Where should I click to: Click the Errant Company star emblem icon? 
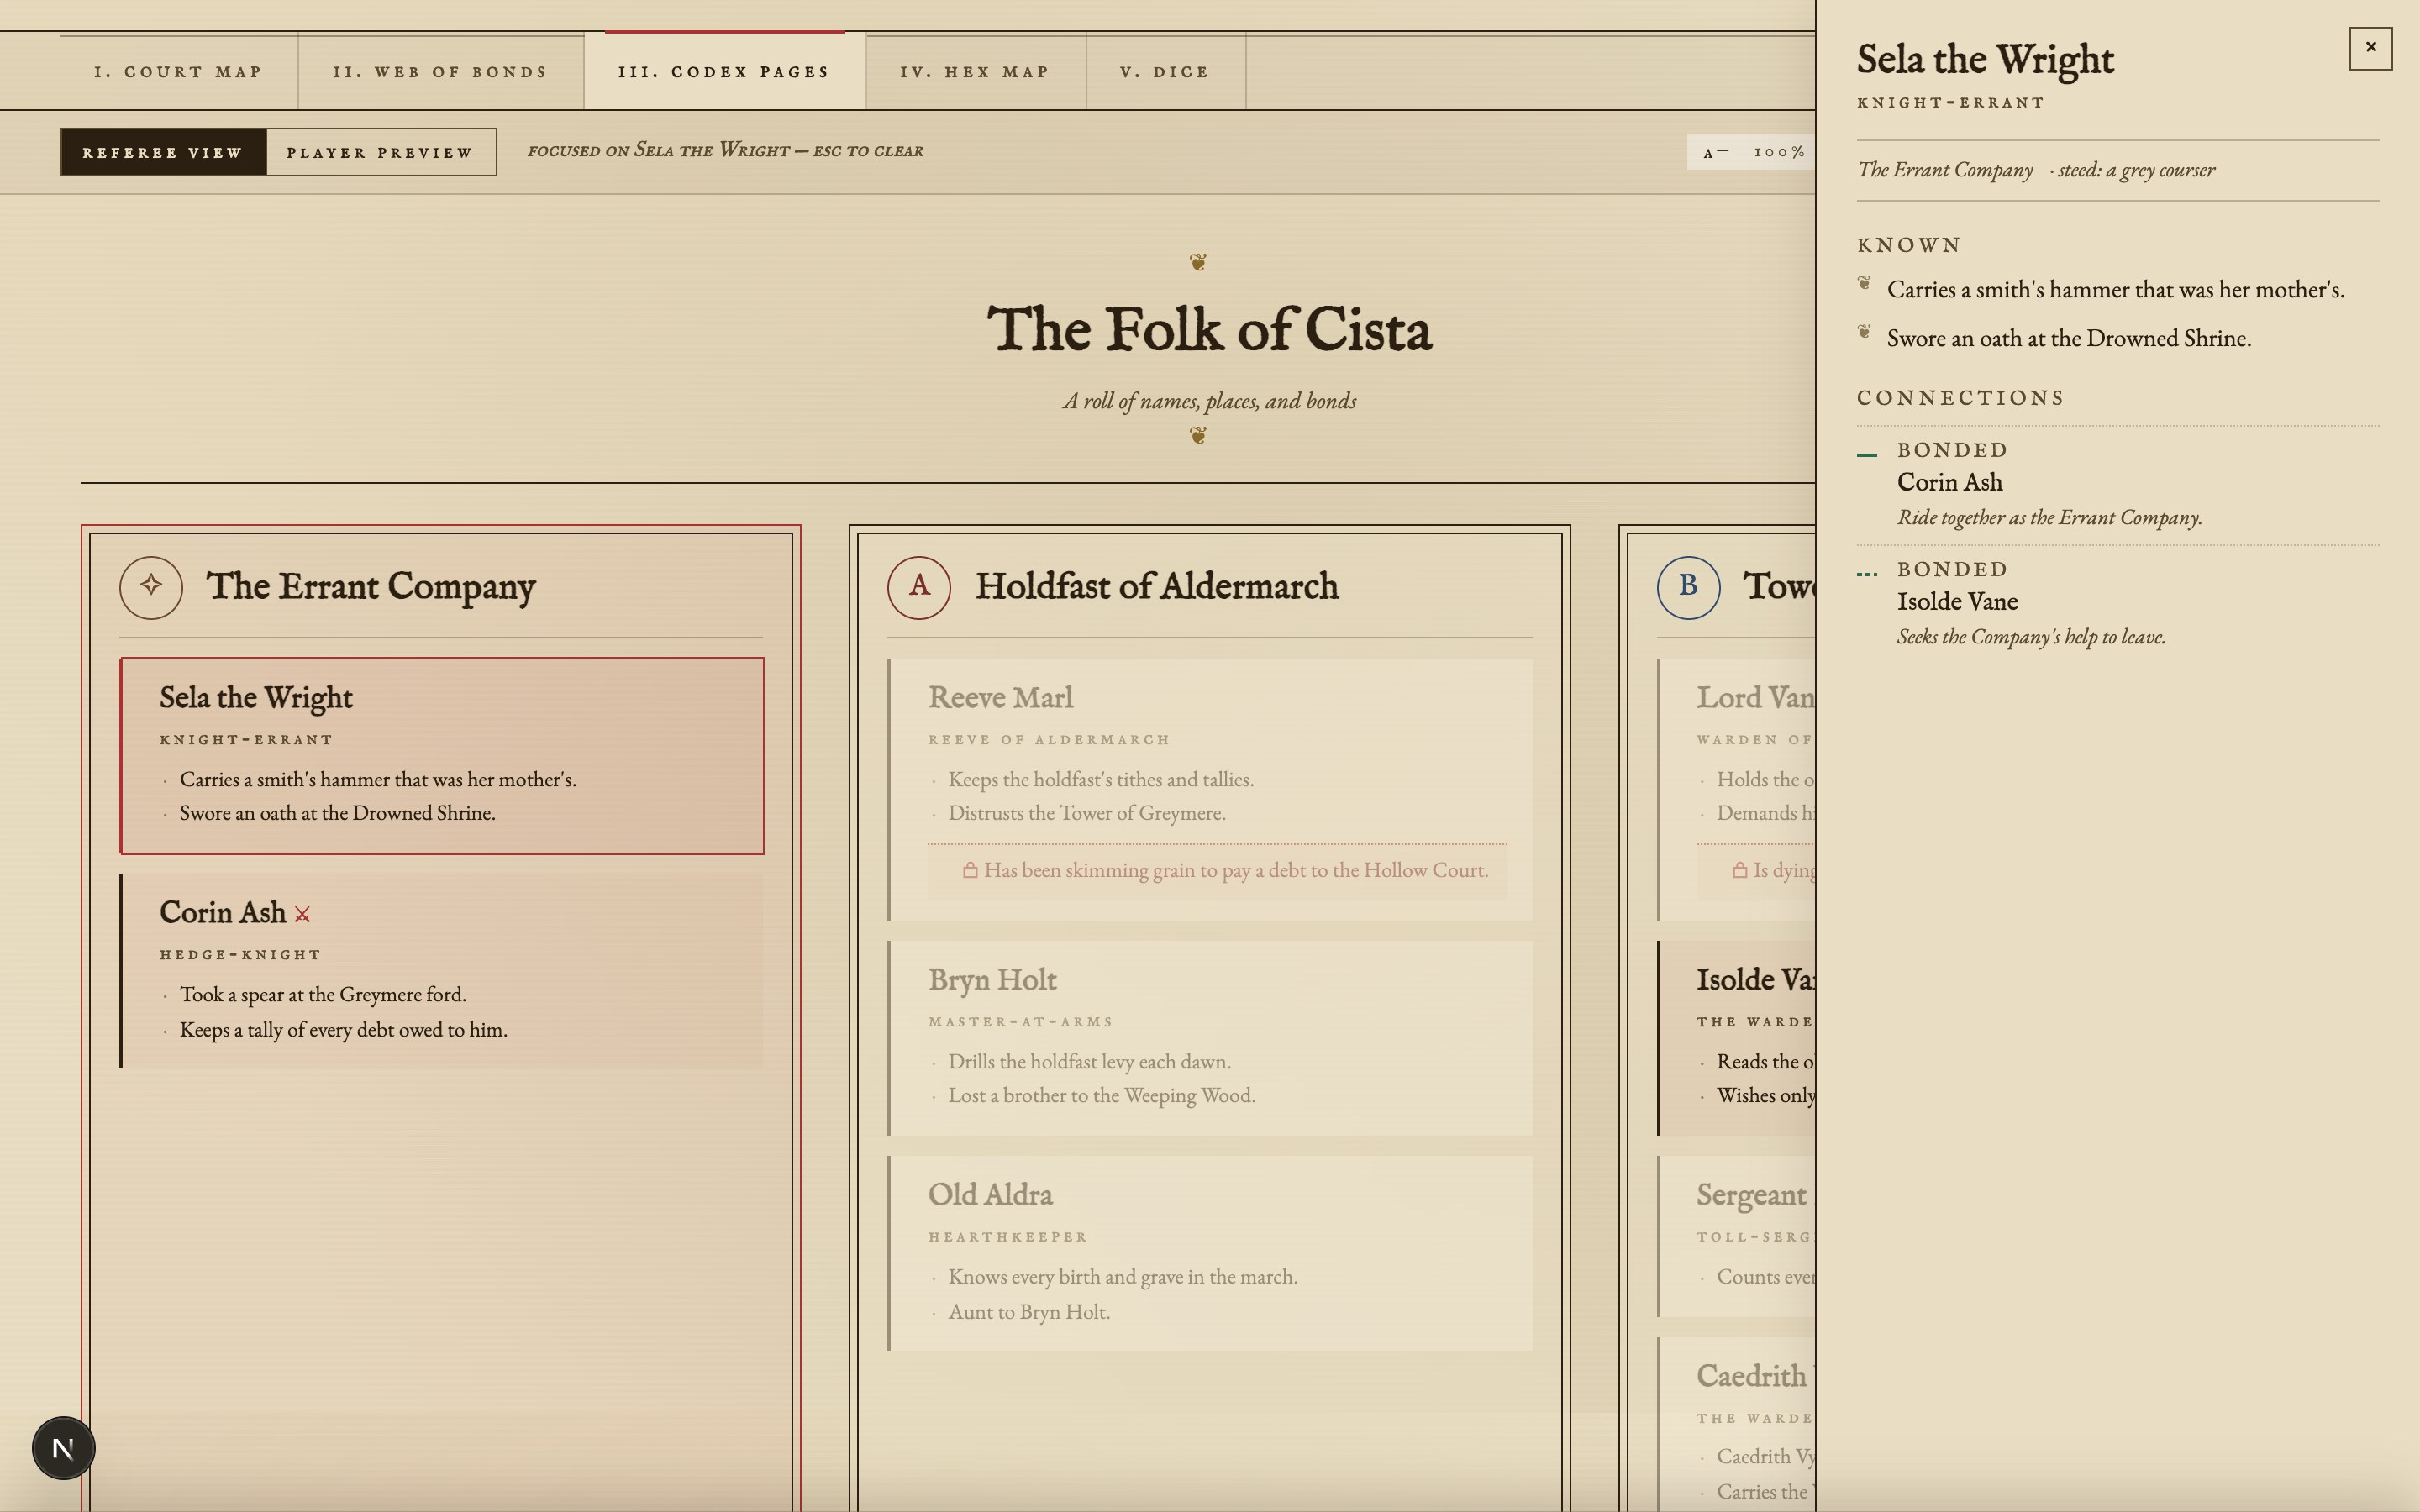[151, 587]
